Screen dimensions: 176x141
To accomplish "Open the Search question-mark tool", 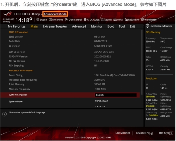I will click(x=106, y=20).
